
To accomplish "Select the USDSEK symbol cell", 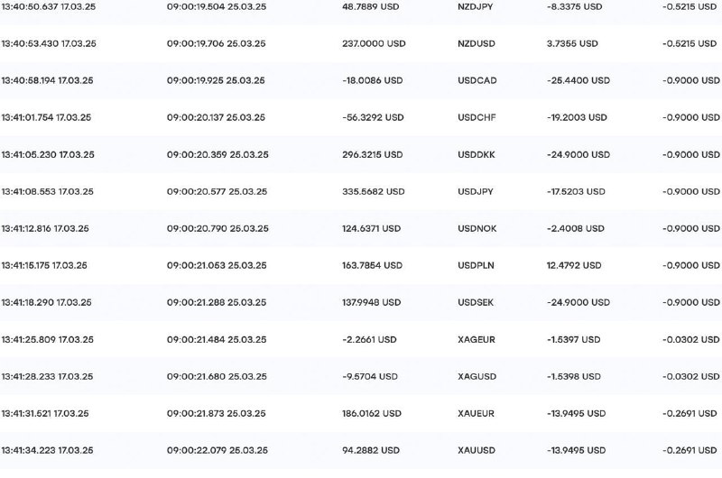I will tap(476, 302).
